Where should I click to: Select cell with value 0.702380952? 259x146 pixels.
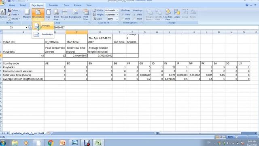[100, 56]
